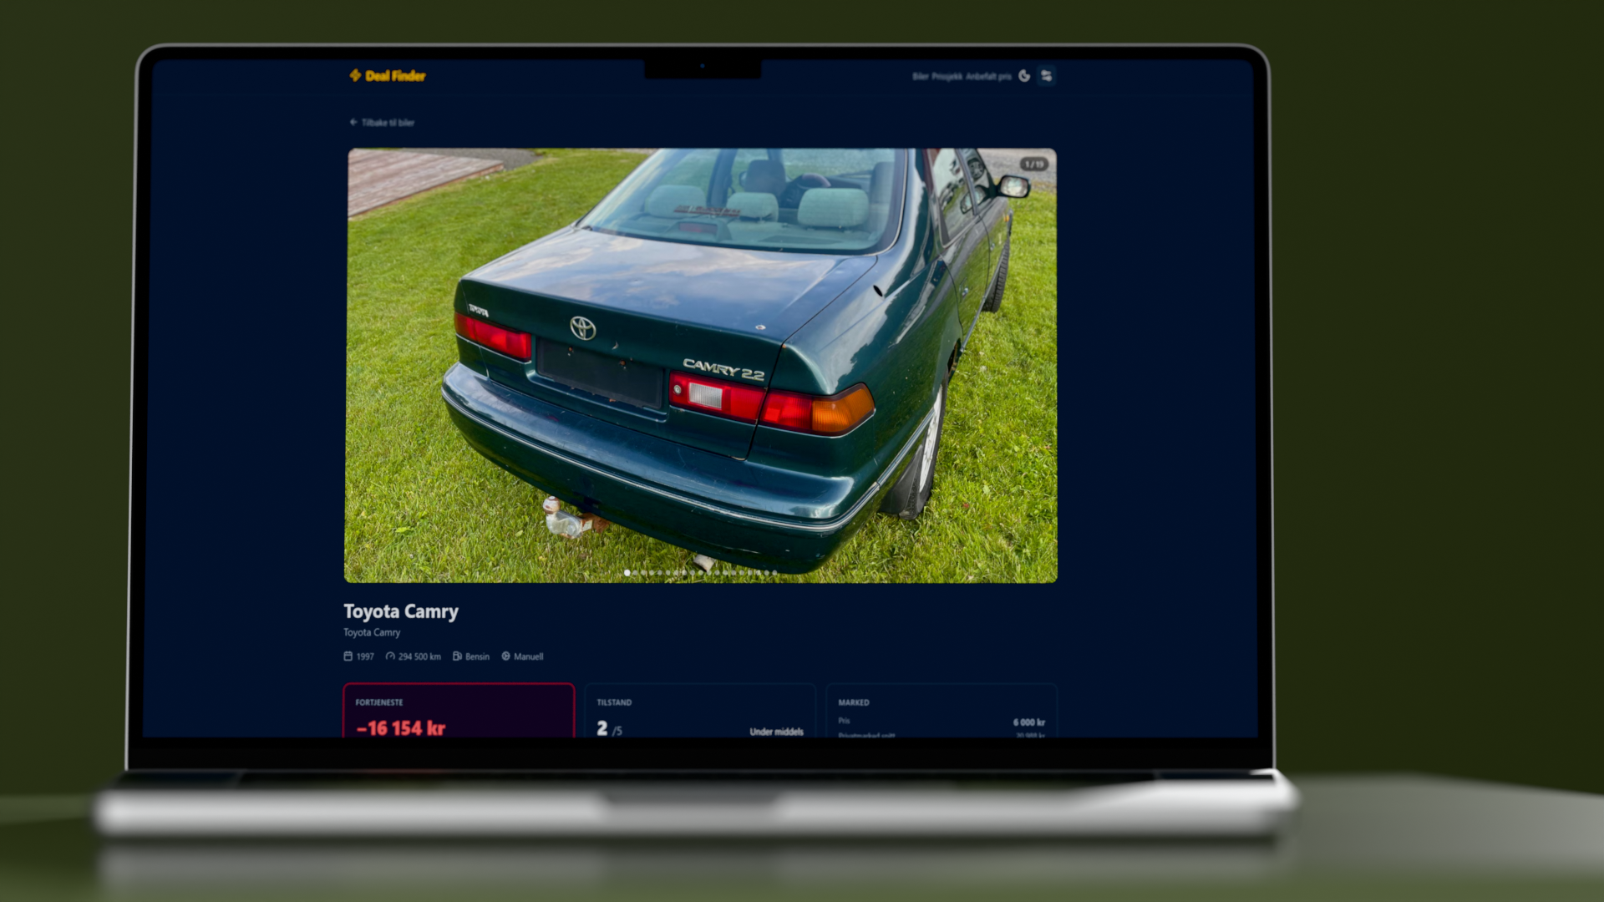Viewport: 1604px width, 902px height.
Task: Click the fuel pump icon beside Bensin
Action: (x=457, y=656)
